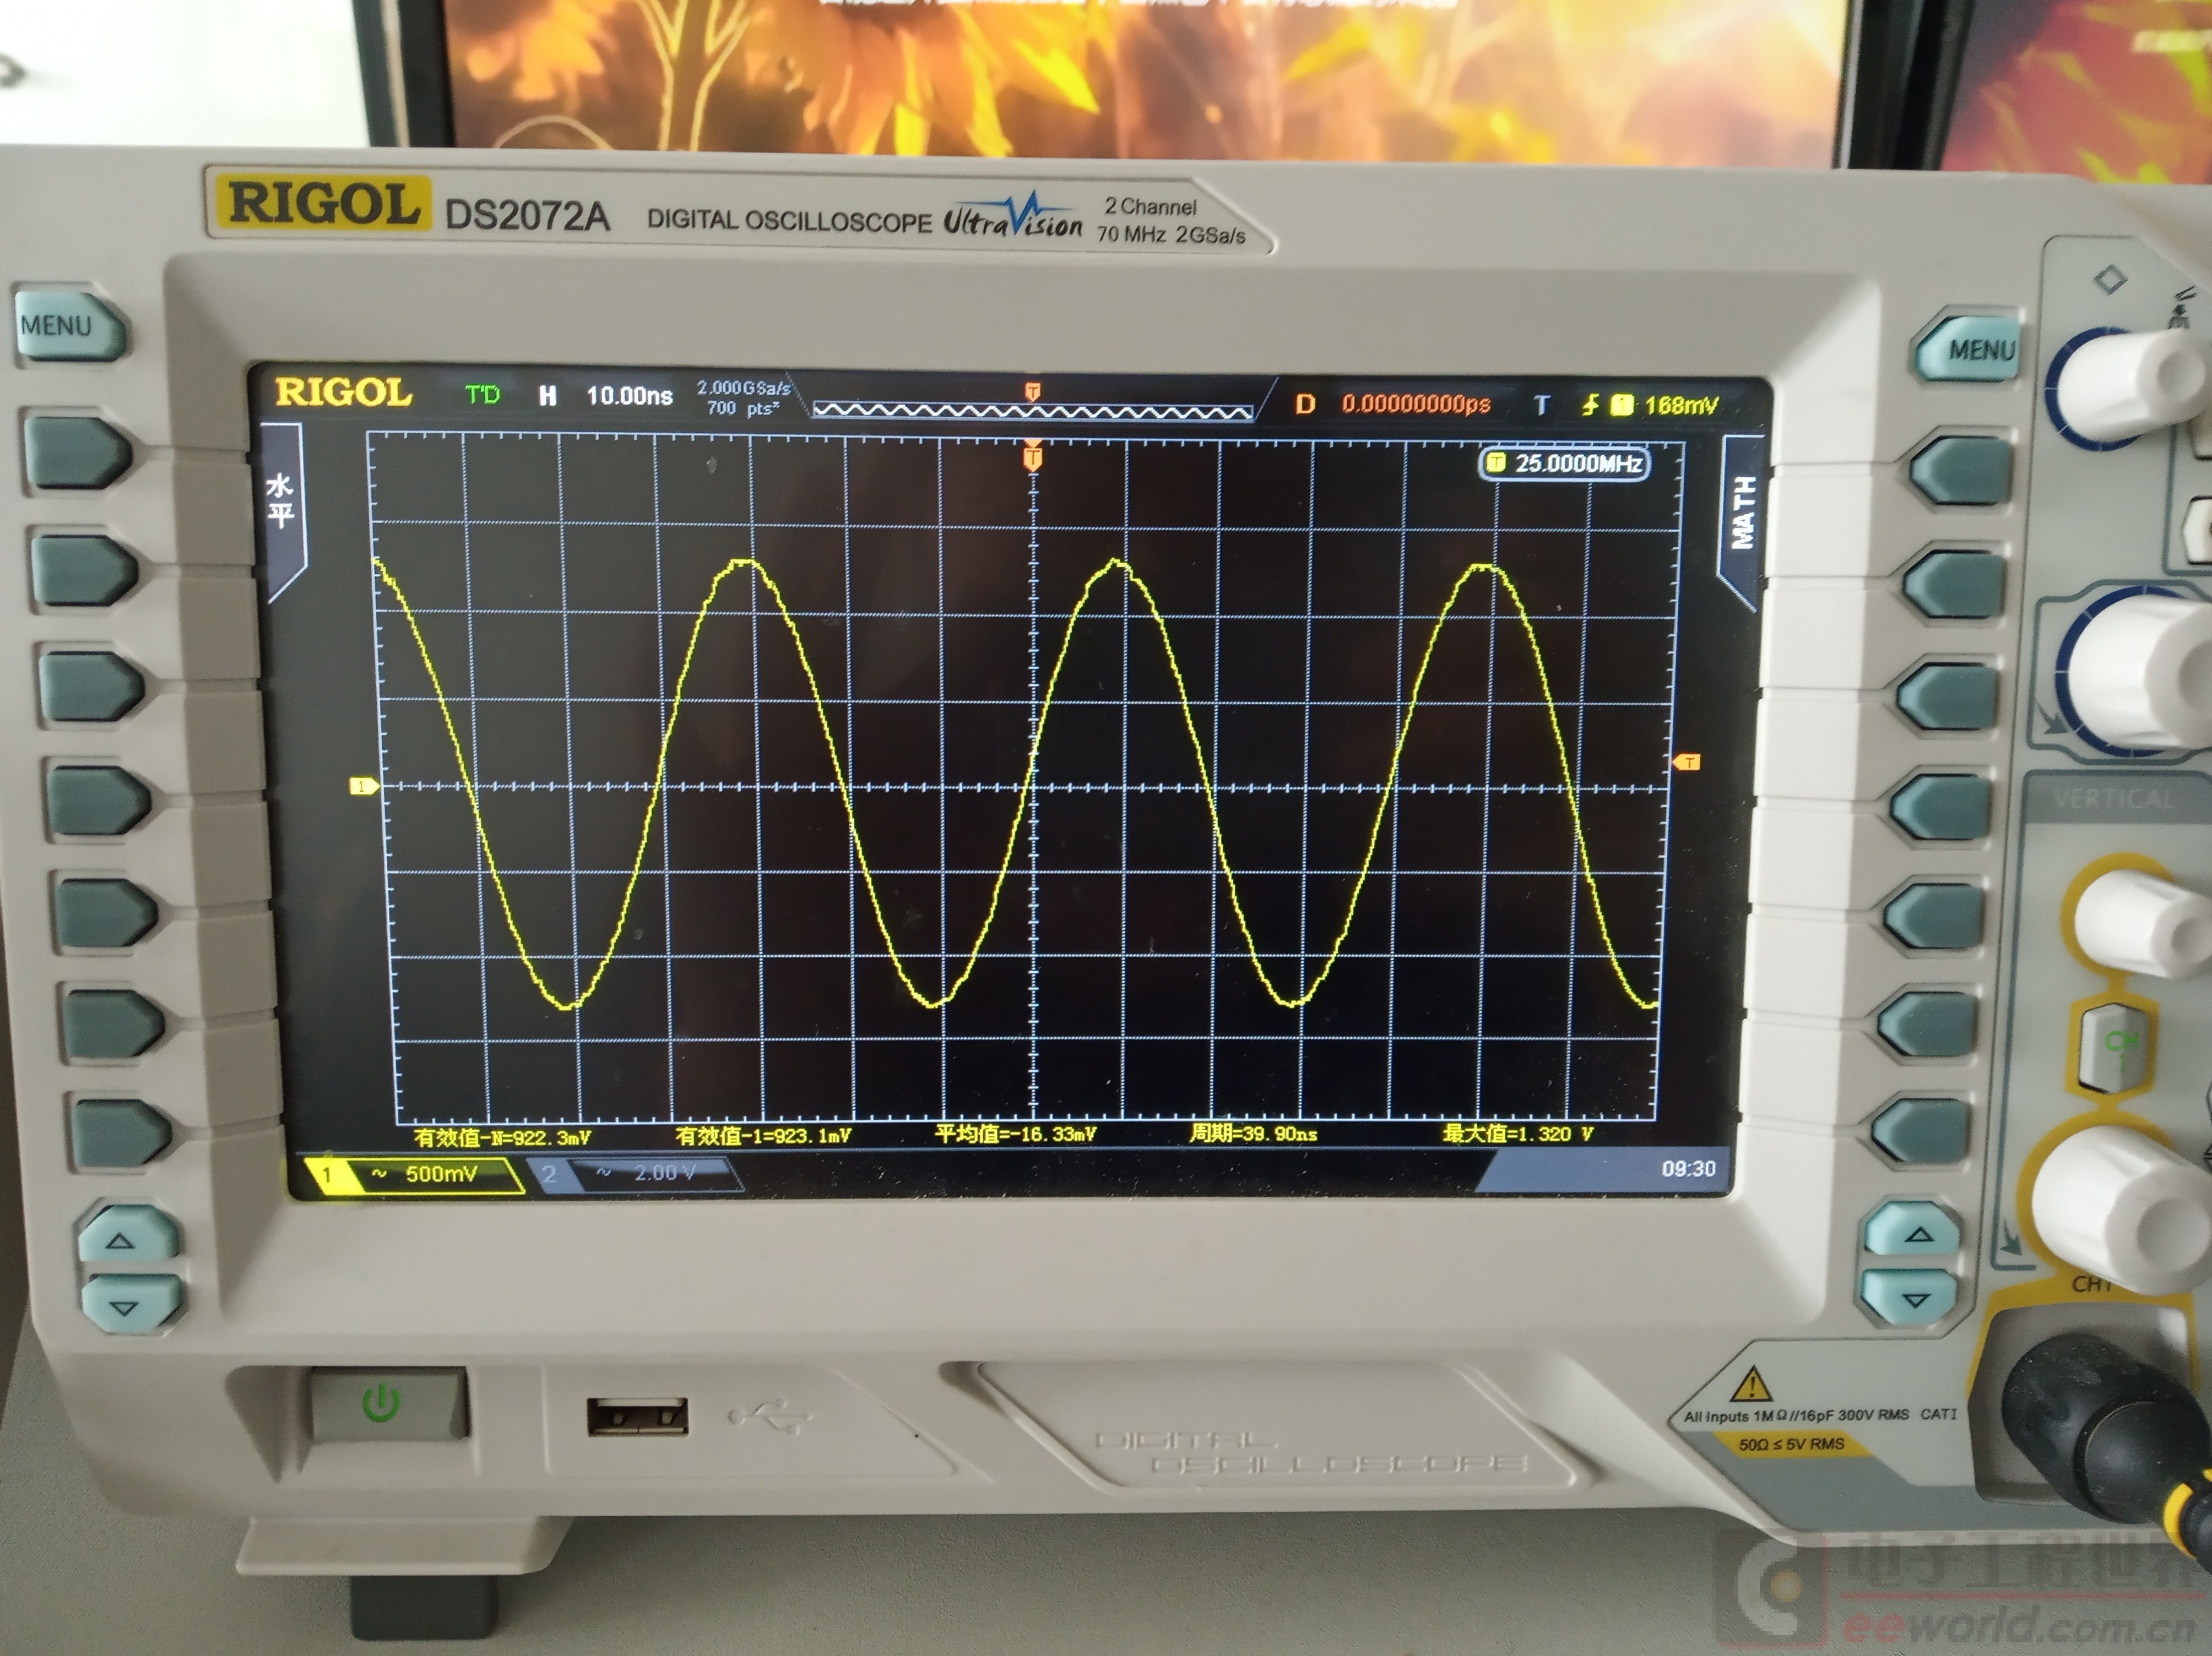Click the 平均值=-16.33mV measurement
Image resolution: width=2212 pixels, height=1656 pixels.
[1015, 1134]
